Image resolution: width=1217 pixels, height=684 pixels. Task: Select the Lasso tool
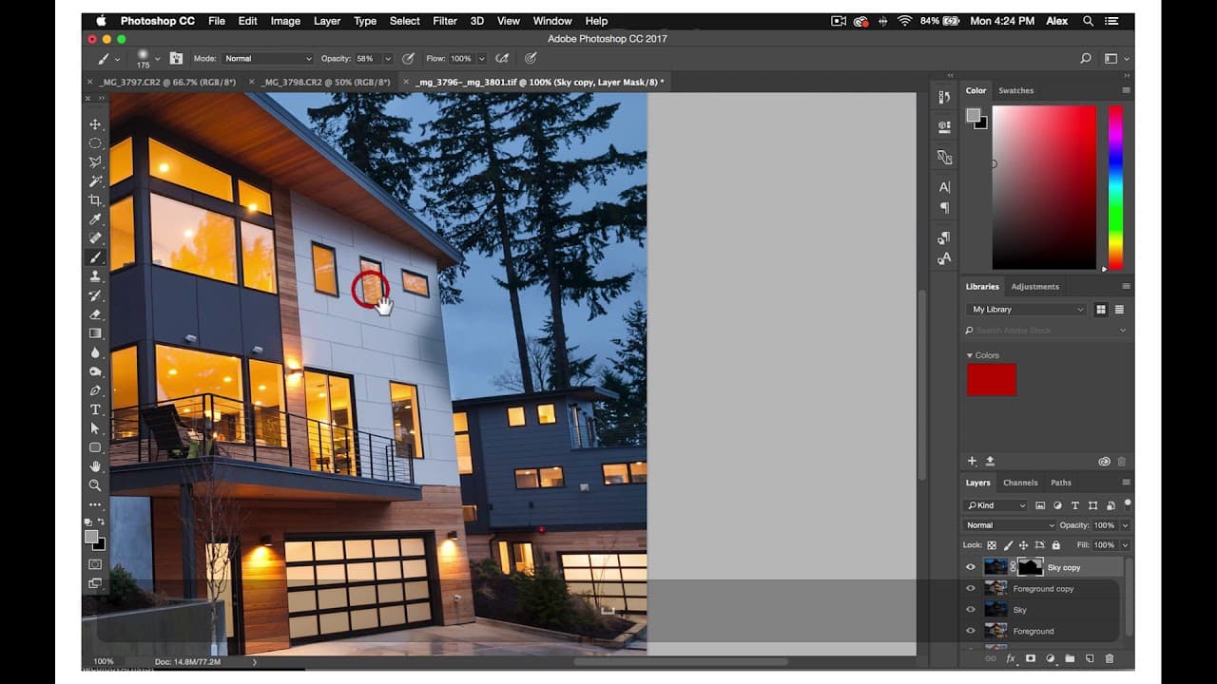coord(95,161)
